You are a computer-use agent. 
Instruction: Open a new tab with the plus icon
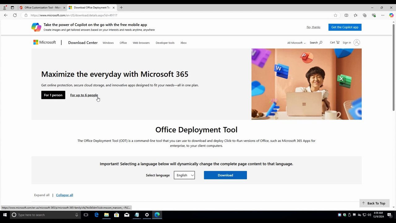click(121, 7)
